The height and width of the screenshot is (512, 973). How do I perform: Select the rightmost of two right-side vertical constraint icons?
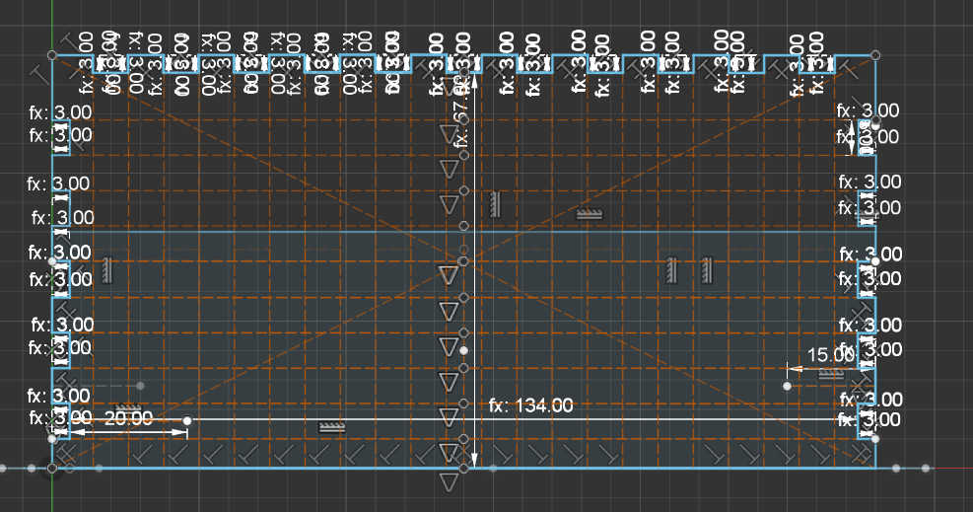707,269
